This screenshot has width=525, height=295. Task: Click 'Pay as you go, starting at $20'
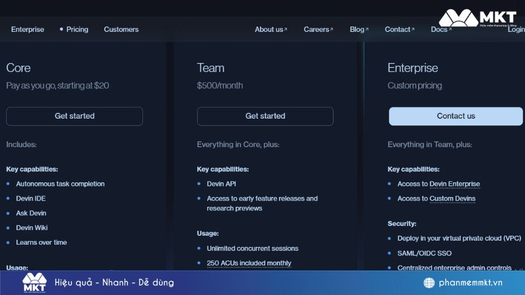click(58, 86)
